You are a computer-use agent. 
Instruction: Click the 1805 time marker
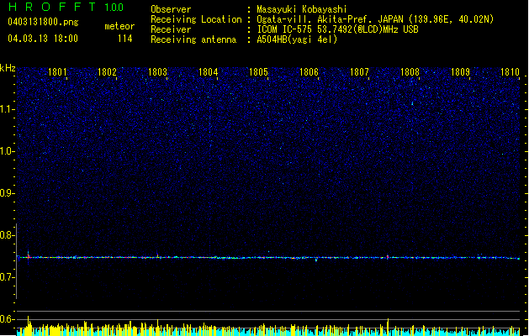tap(258, 72)
